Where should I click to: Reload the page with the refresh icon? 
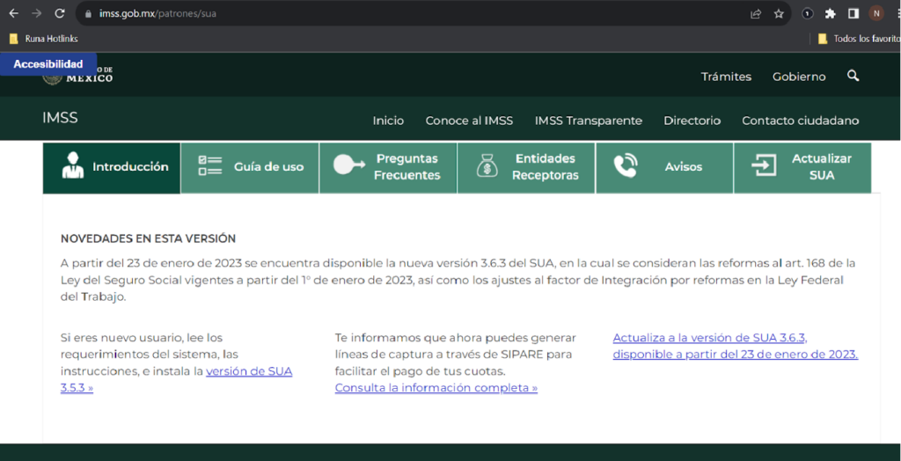tap(59, 13)
